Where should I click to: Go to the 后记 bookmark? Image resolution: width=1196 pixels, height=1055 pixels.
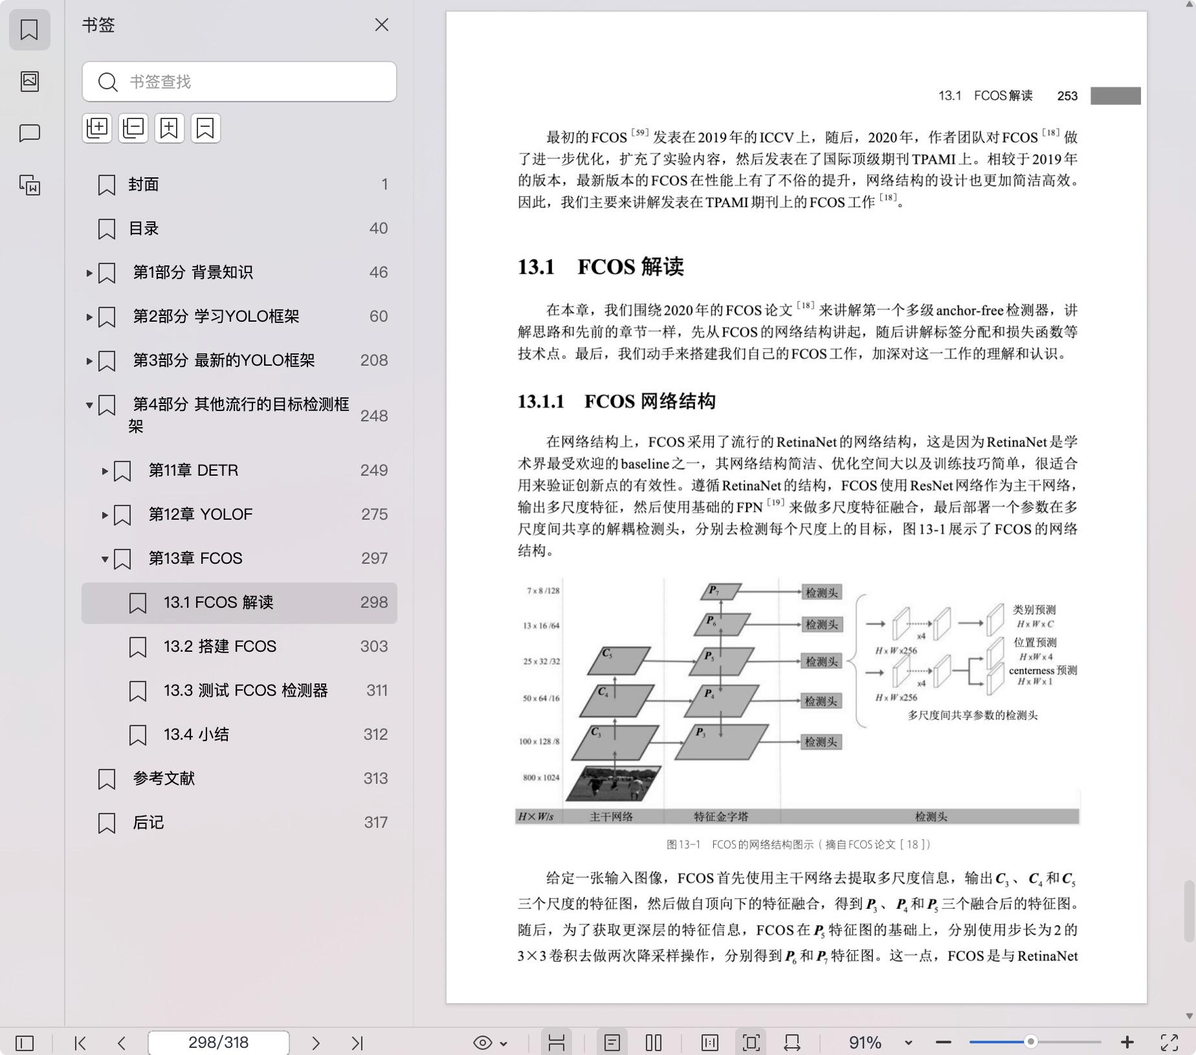tap(239, 823)
